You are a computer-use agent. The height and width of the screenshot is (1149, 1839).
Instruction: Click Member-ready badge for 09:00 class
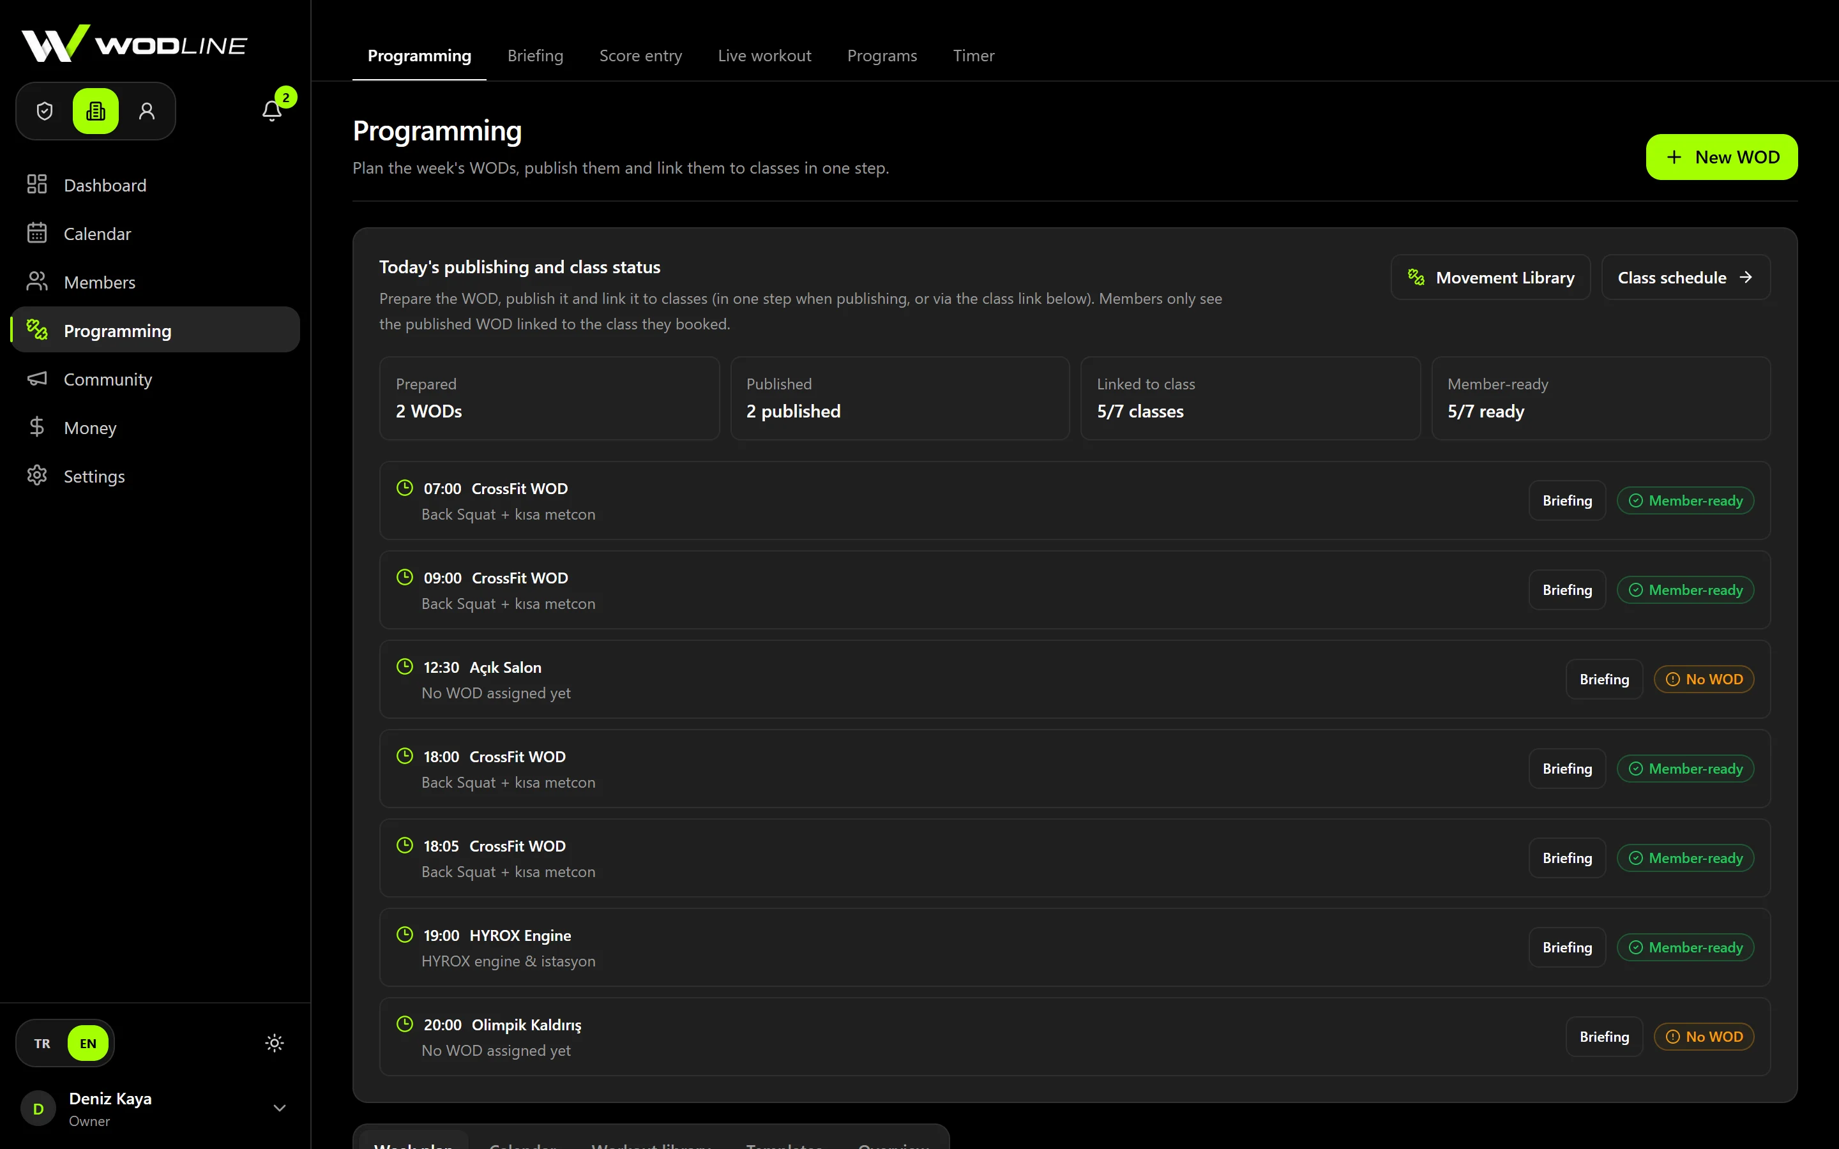[1686, 590]
